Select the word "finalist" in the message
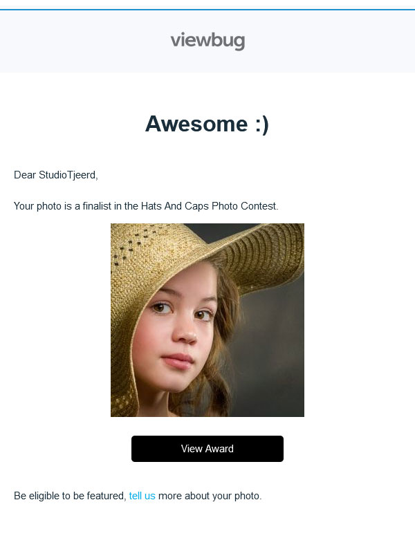 click(97, 206)
